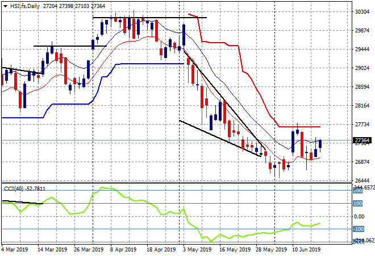Select the 10 Jun 2019 date label
The width and height of the screenshot is (375, 256).
click(305, 249)
